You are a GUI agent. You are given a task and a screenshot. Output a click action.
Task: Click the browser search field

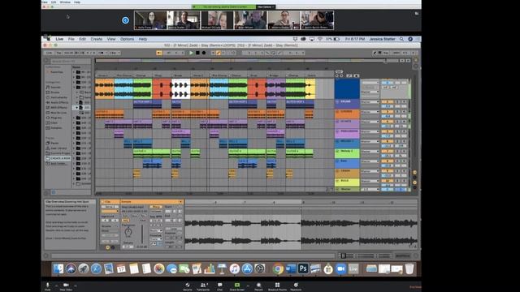pyautogui.click(x=70, y=61)
